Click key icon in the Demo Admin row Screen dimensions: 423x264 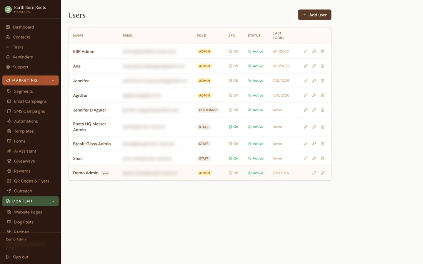pos(323,173)
